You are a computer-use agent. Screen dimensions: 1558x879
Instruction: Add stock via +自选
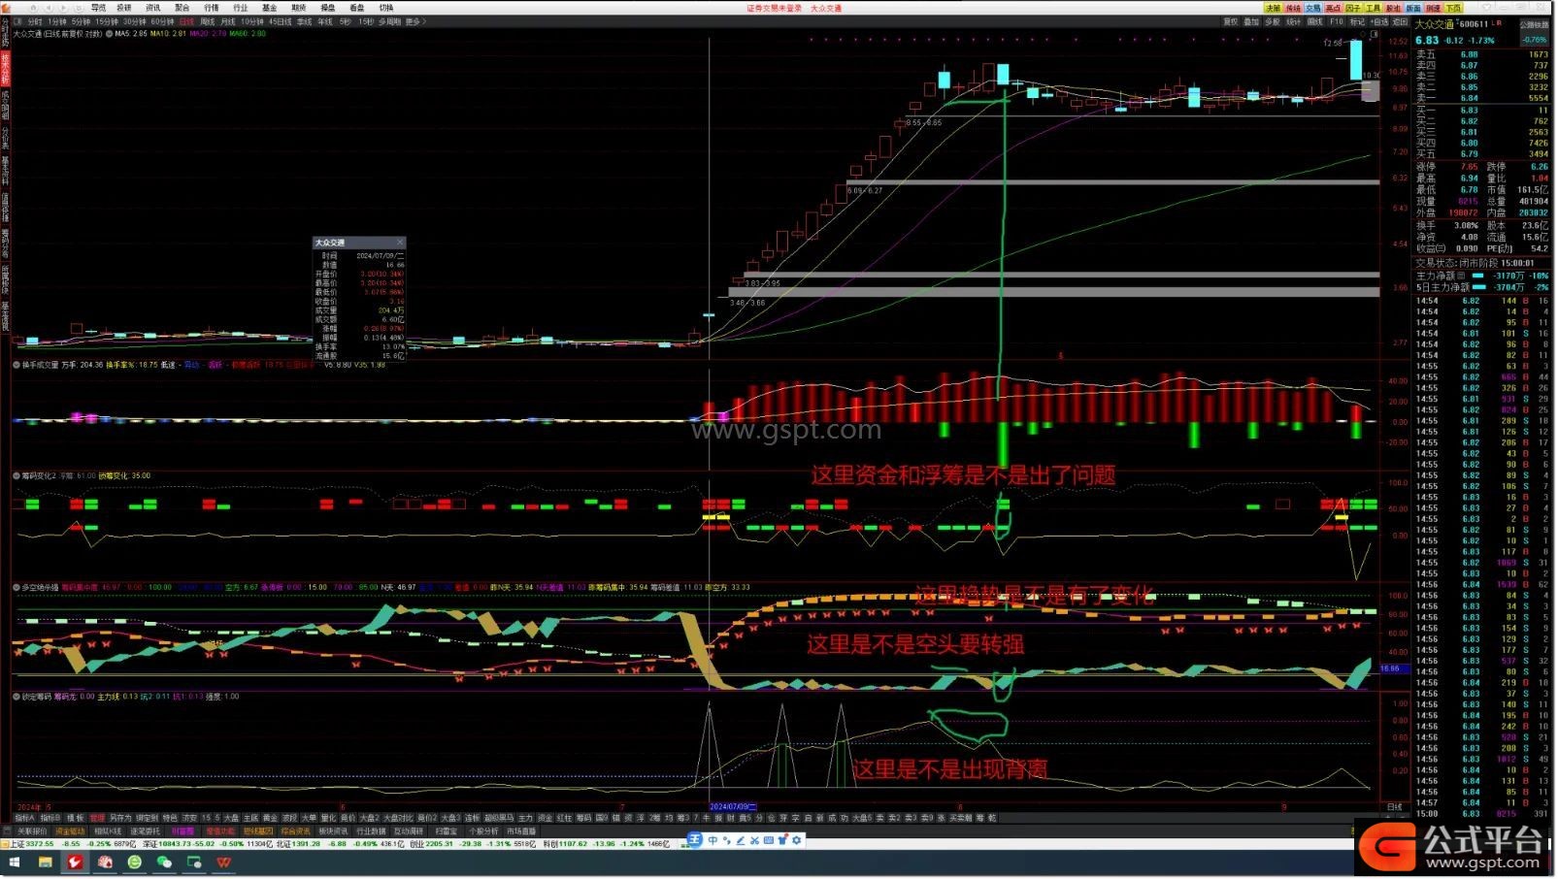pyautogui.click(x=1379, y=21)
